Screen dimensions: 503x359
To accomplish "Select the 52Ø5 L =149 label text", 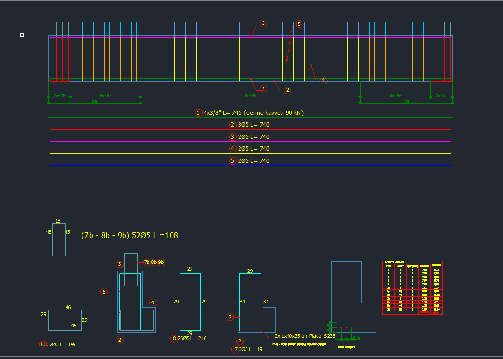I will click(61, 344).
